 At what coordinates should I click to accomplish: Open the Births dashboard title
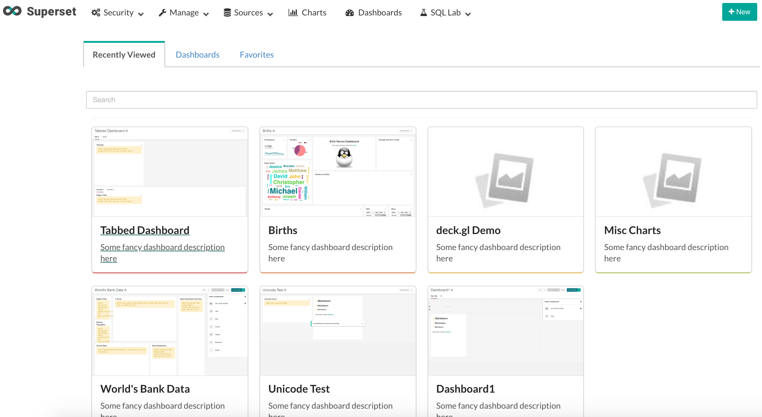tap(282, 230)
